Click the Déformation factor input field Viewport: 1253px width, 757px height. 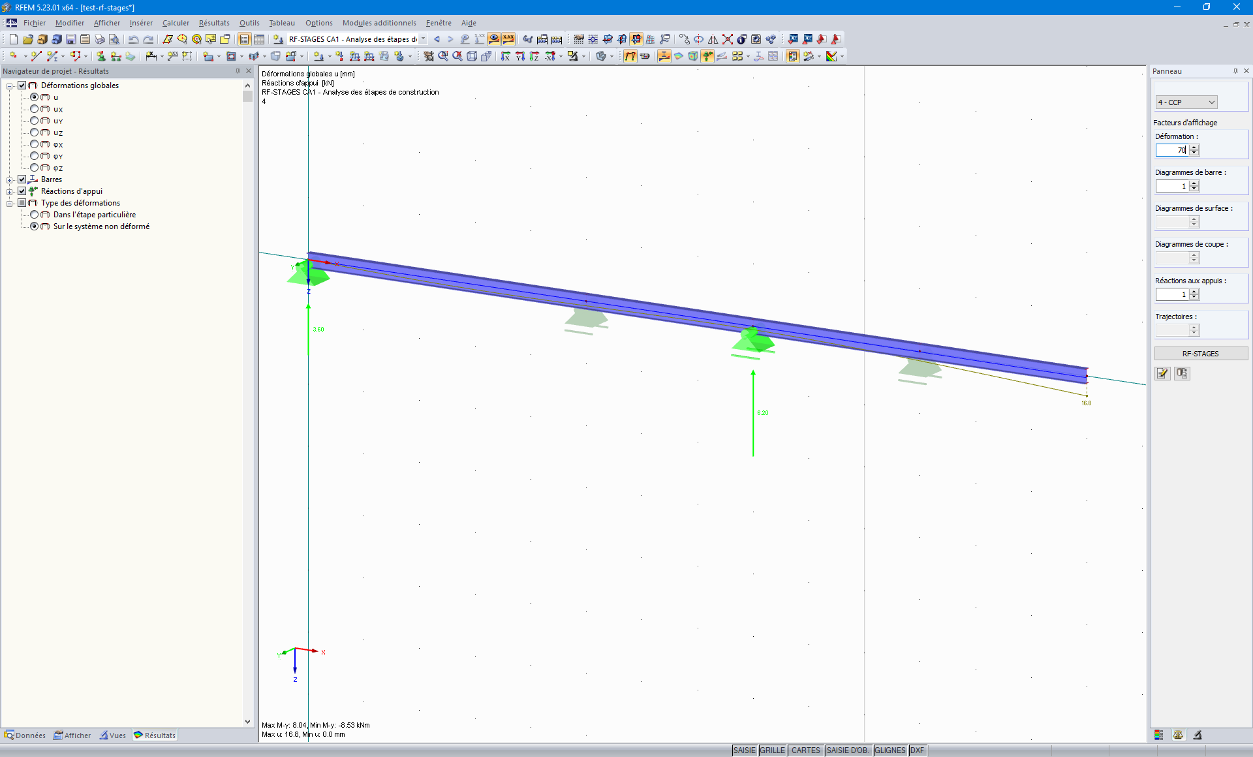click(x=1172, y=150)
